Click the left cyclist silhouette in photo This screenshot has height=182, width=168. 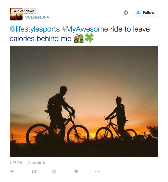click(x=58, y=114)
